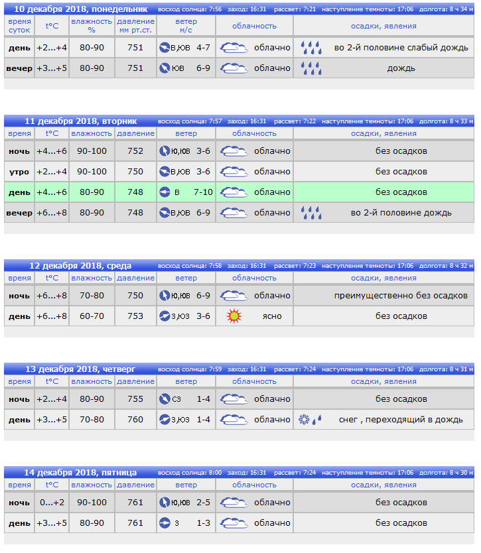This screenshot has width=481, height=553.
Task: Click 'влажность %' header in first table
Action: (92, 26)
